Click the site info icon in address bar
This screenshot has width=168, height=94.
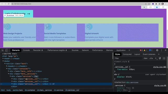[x=13, y=4]
